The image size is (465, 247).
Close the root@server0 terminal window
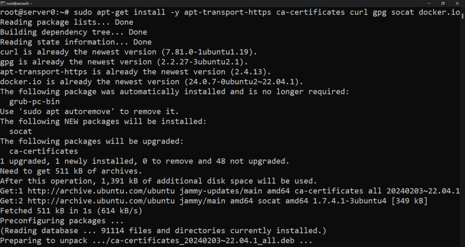coord(456,3)
